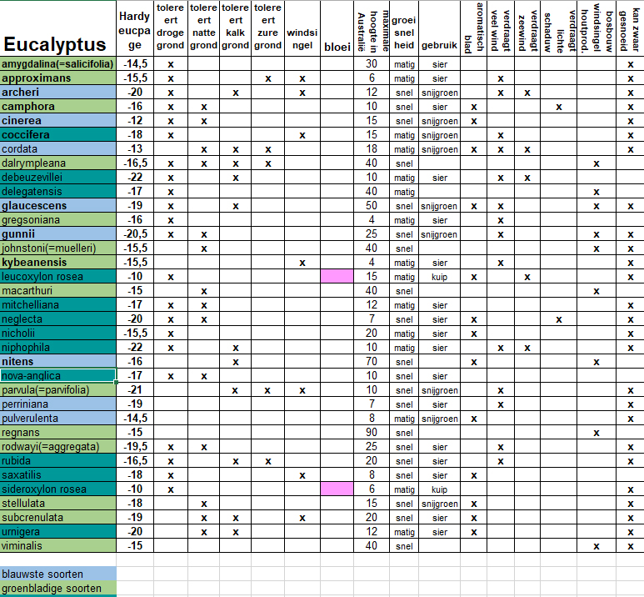Click the 'saxatilis' species cell
This screenshot has width=644, height=597.
(58, 475)
